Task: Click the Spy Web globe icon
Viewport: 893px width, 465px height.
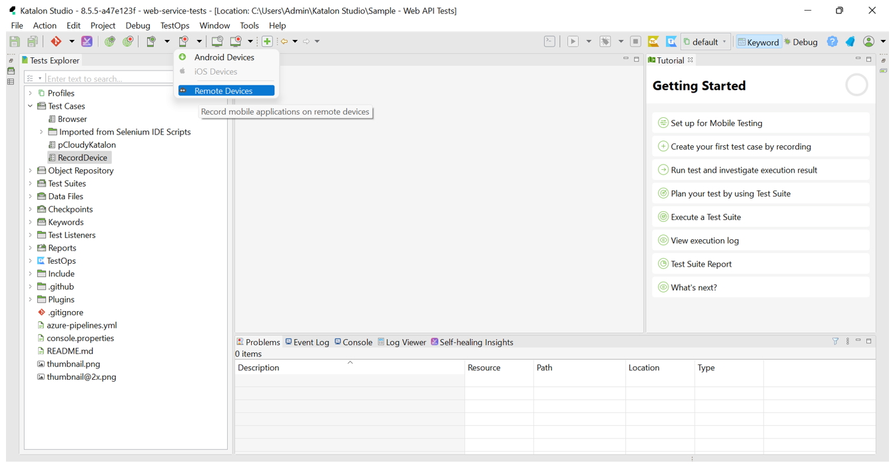Action: click(x=109, y=41)
